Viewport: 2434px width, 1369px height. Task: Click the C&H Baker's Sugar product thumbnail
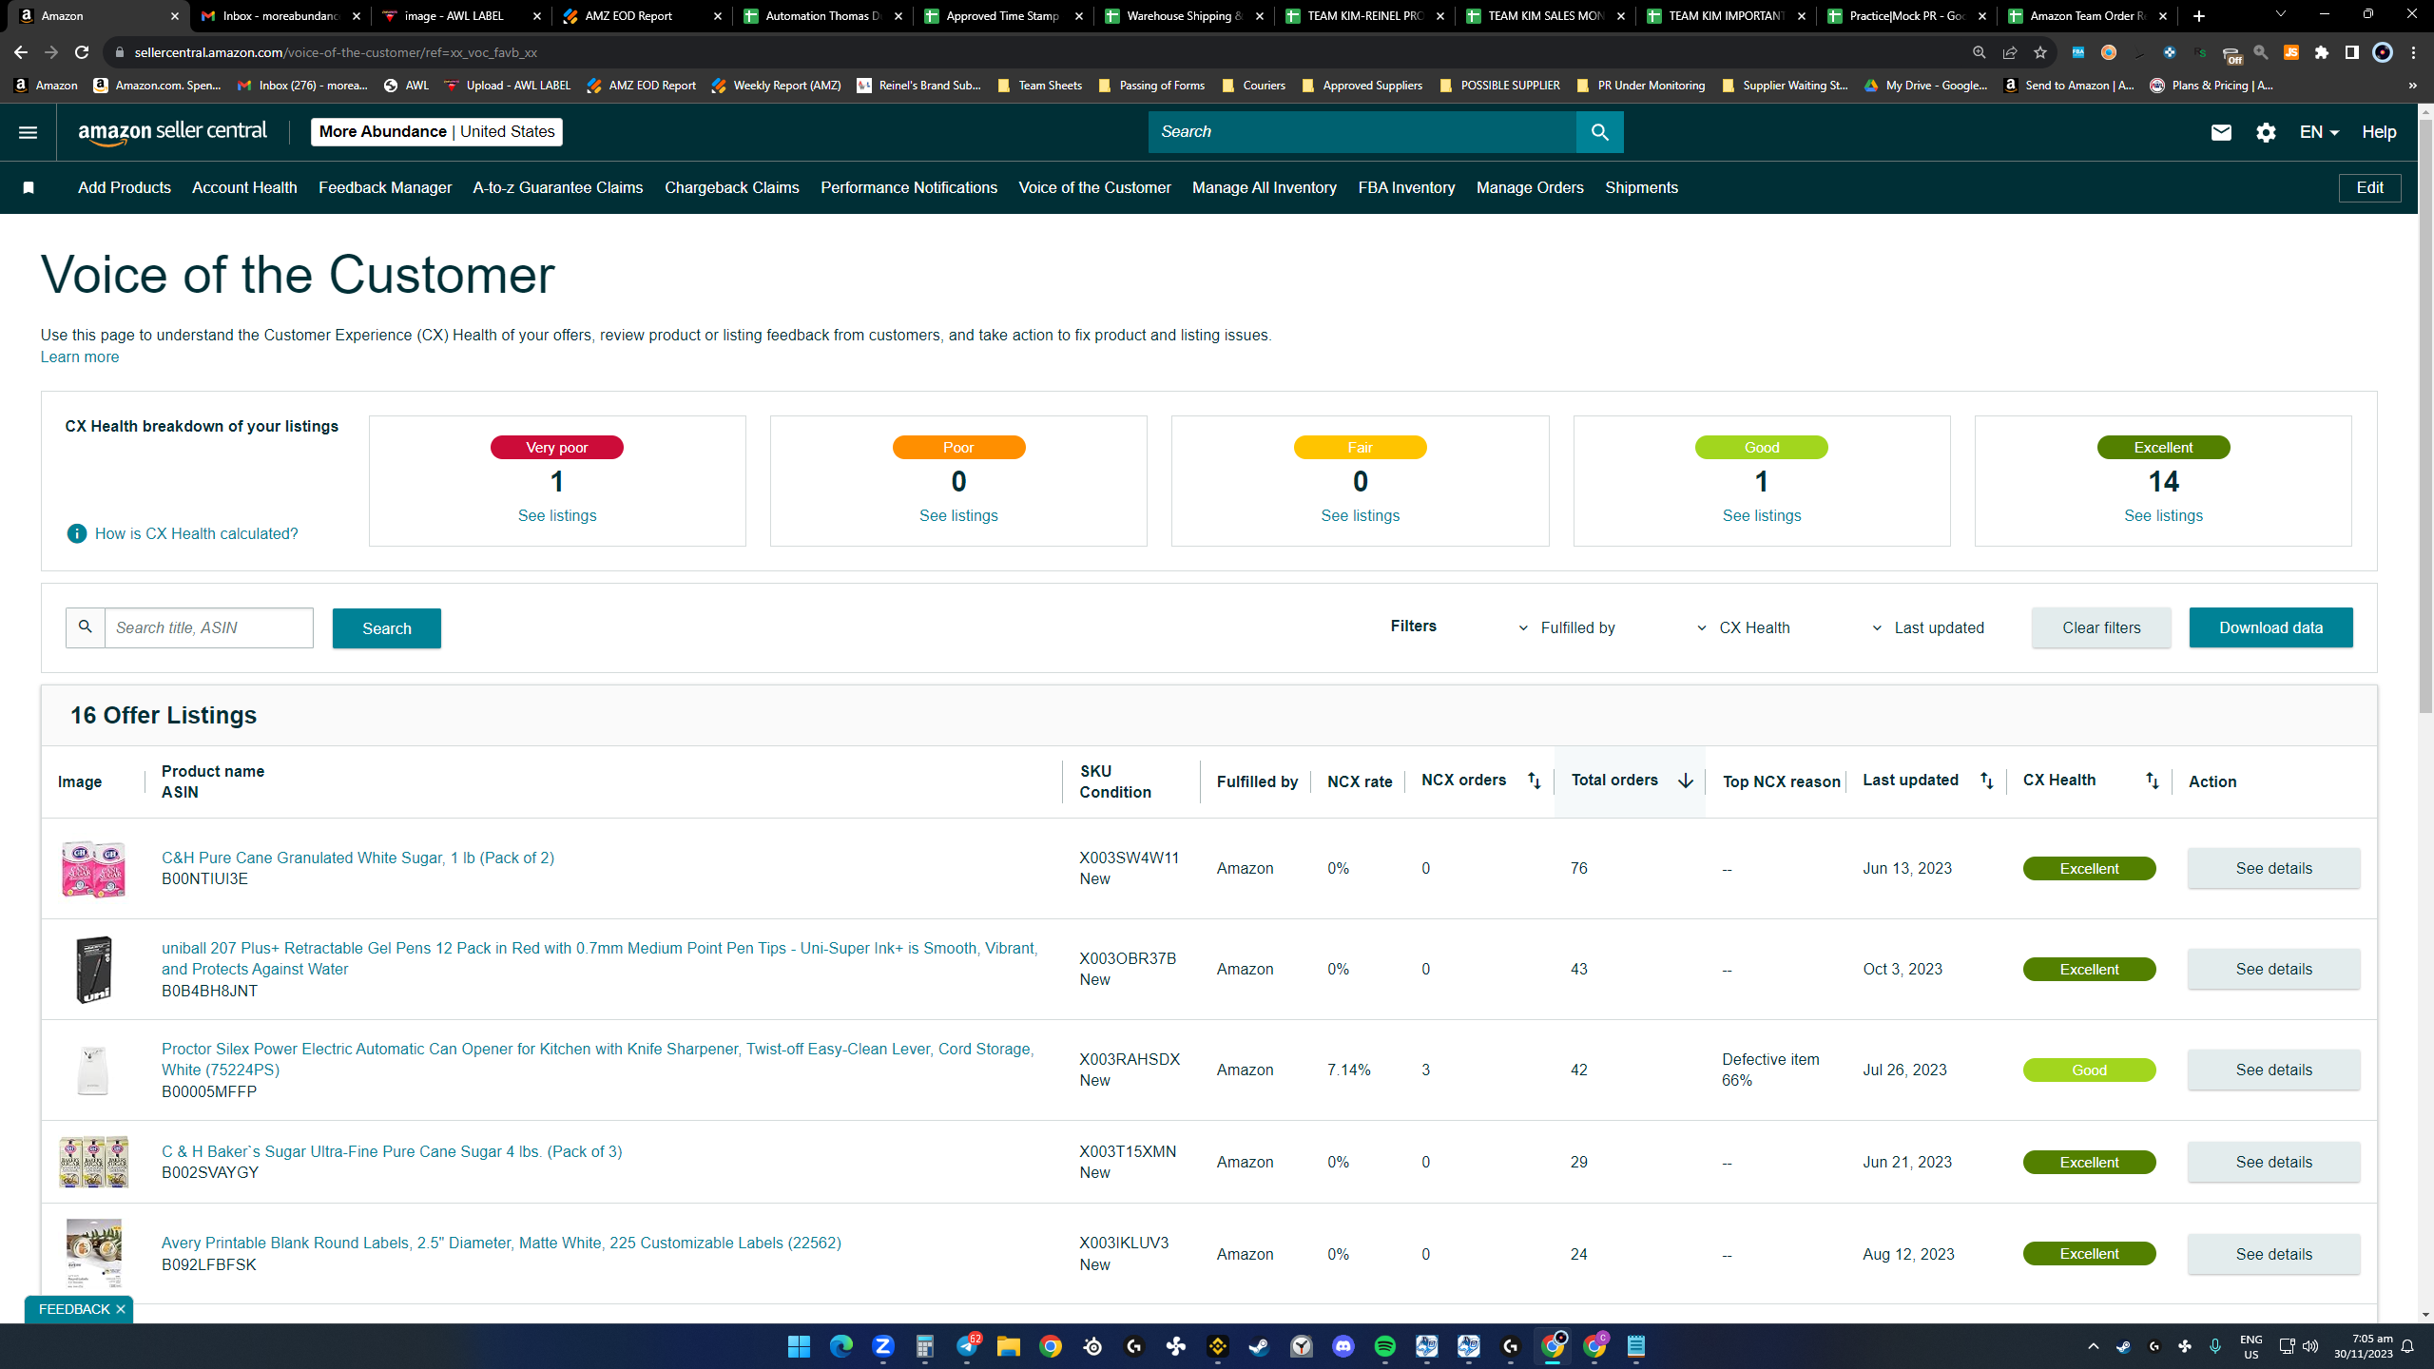pos(93,1162)
